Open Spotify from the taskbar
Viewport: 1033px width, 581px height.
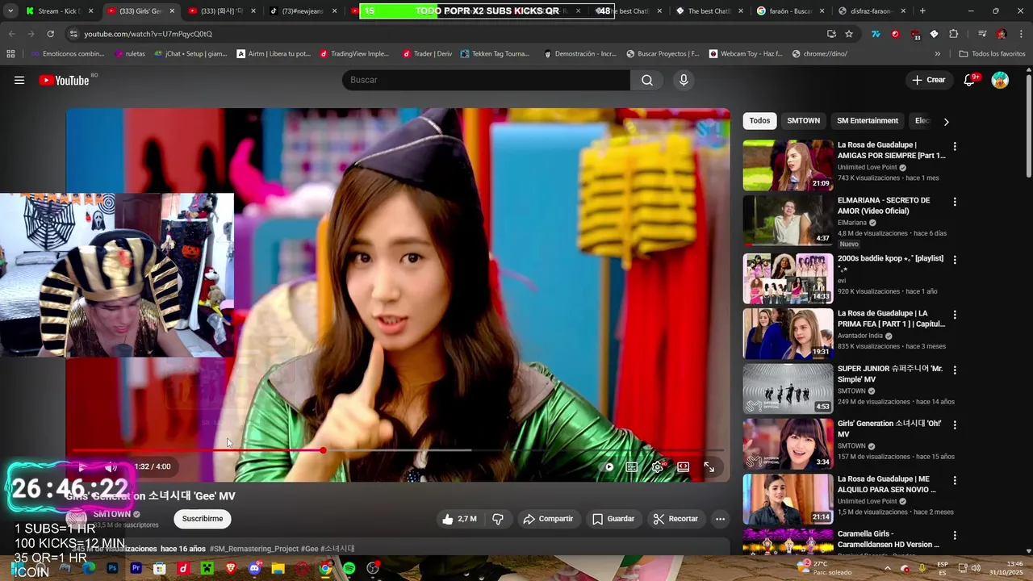tap(349, 568)
